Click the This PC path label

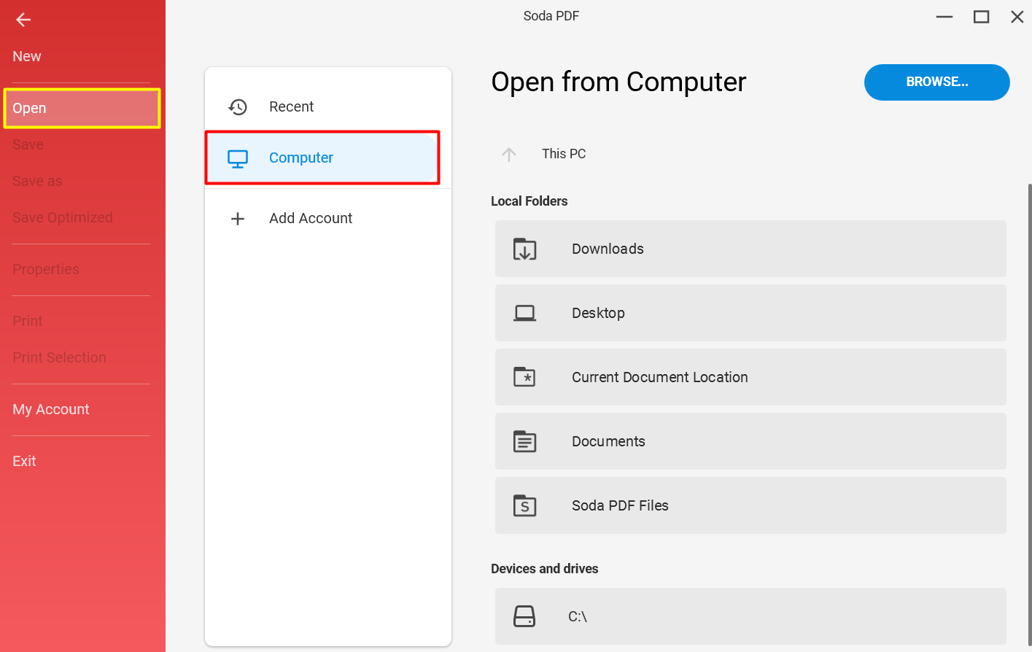[564, 154]
